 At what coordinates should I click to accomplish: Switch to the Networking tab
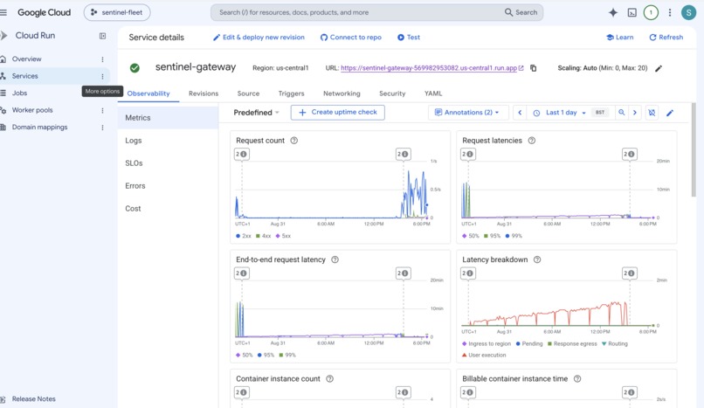point(342,93)
